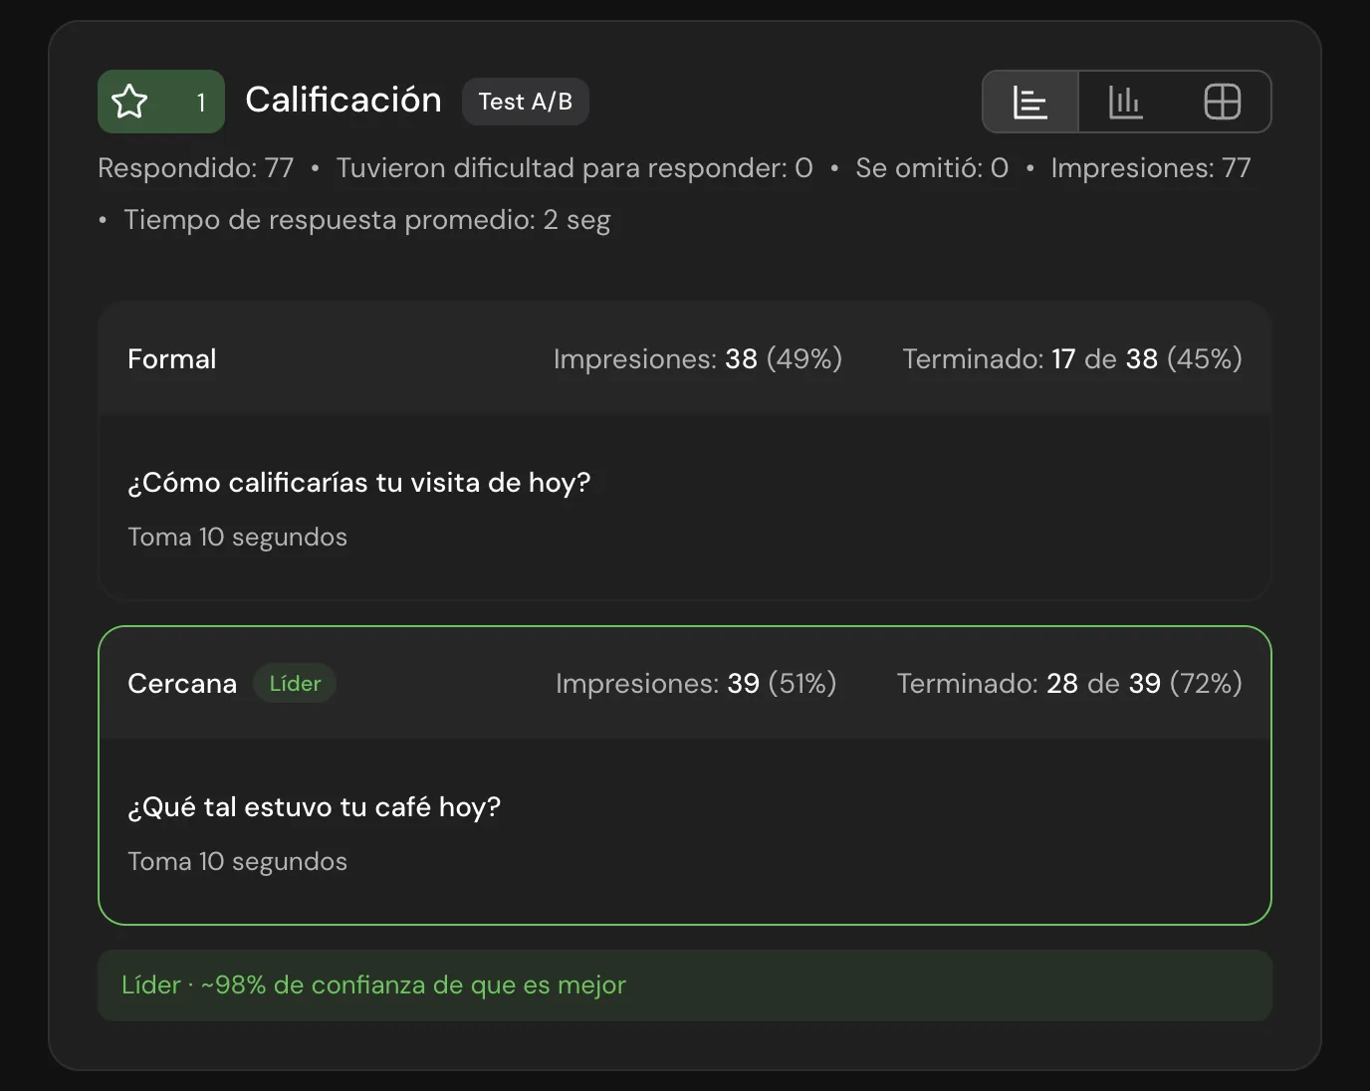The width and height of the screenshot is (1370, 1091).
Task: Select the Cercana variant name
Action: pyautogui.click(x=182, y=684)
